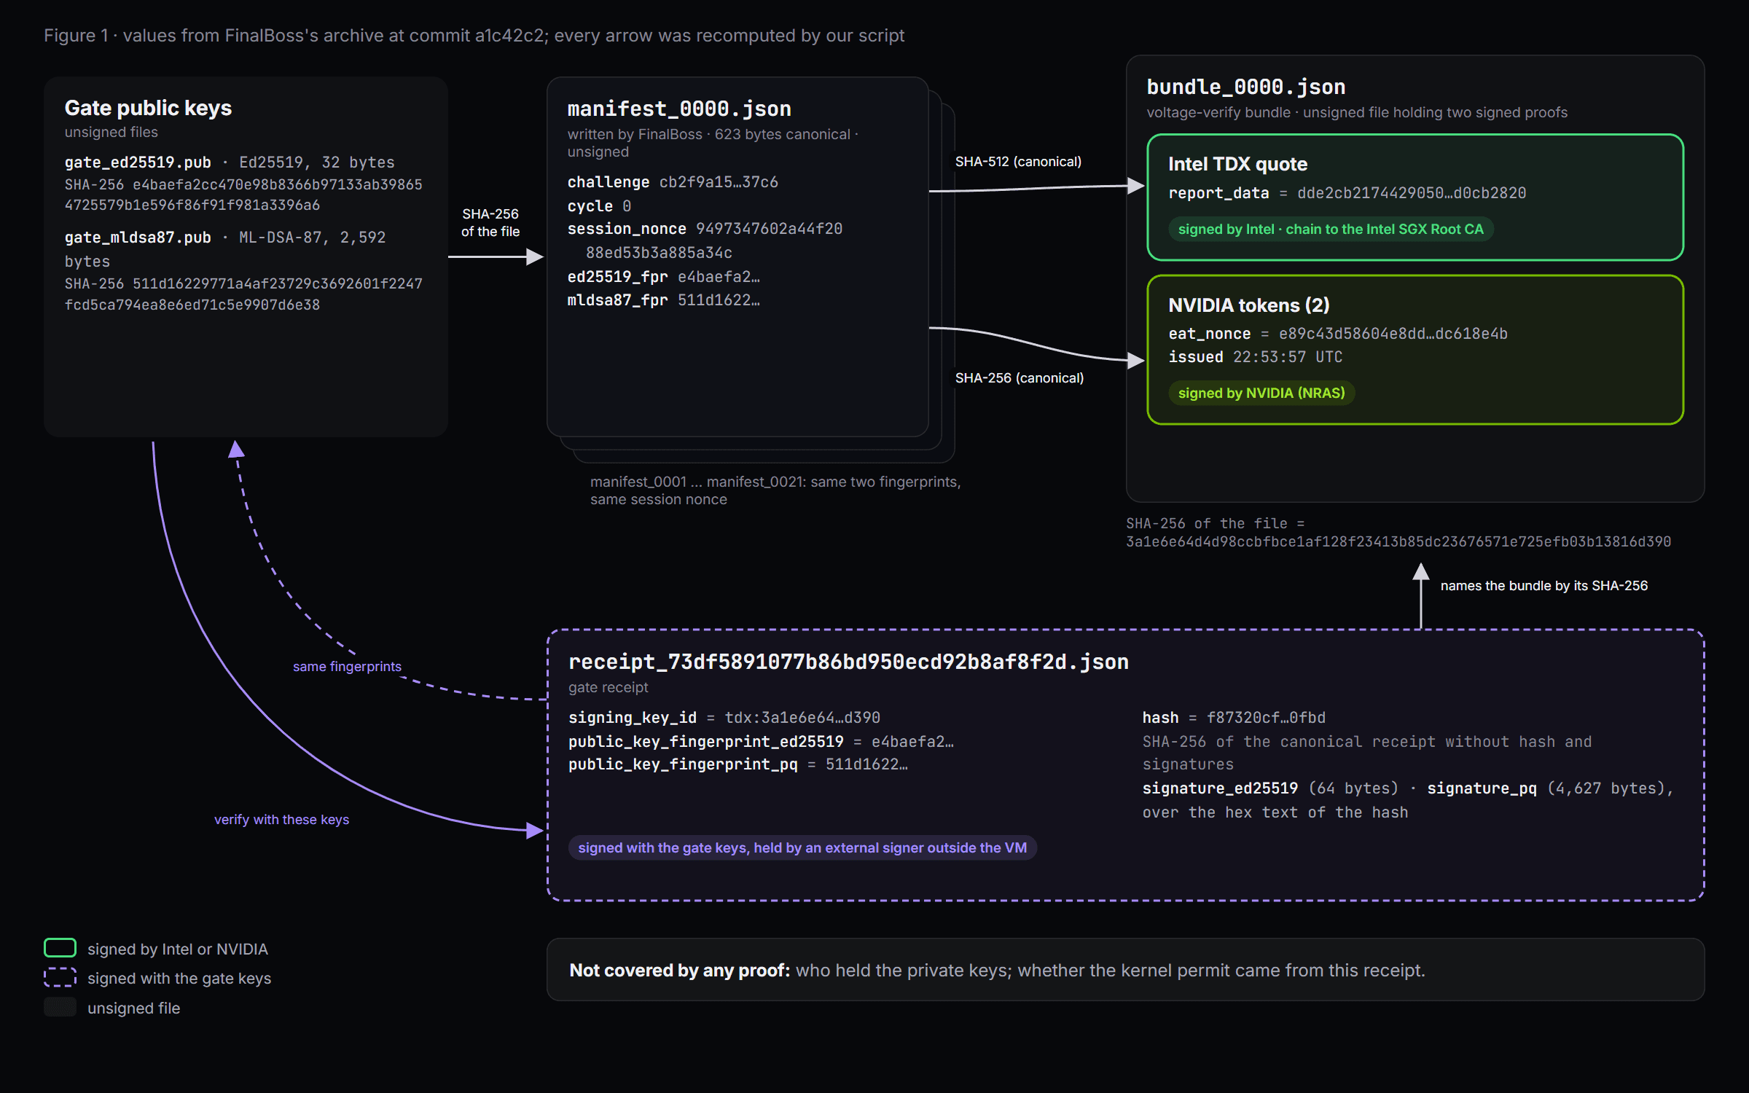The width and height of the screenshot is (1749, 1093).
Task: Click the manifest_0000.json title
Action: coord(679,109)
